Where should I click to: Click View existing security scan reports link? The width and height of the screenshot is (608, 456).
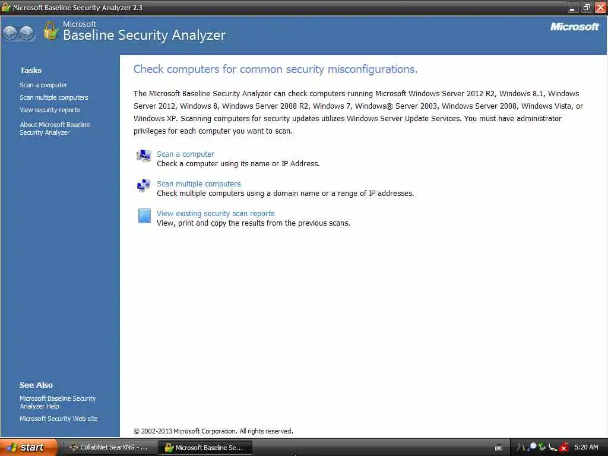coord(216,213)
